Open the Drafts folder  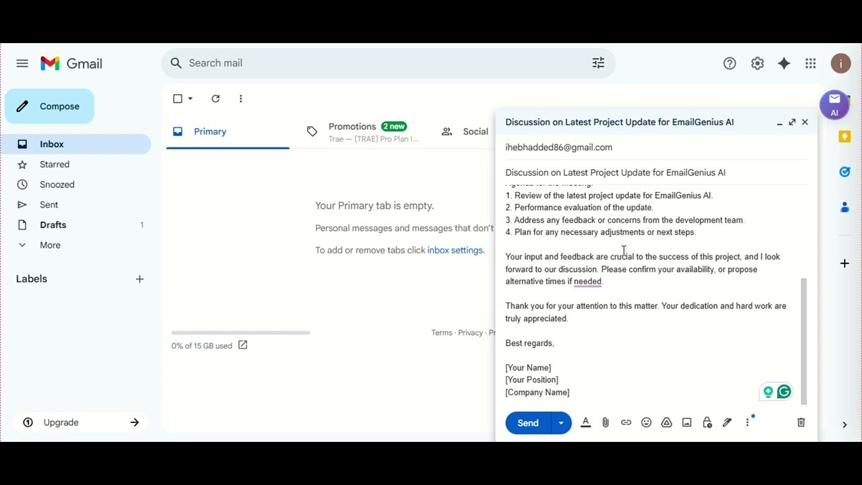point(51,224)
